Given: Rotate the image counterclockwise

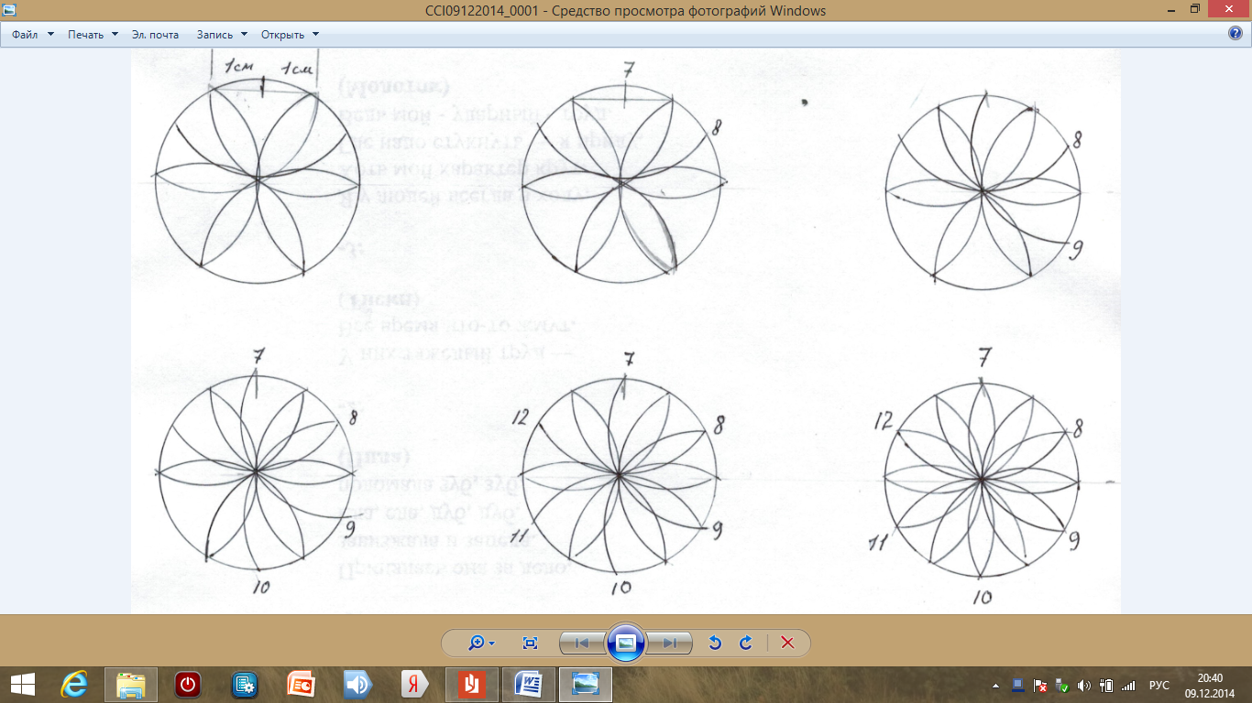Looking at the screenshot, I should click(716, 643).
